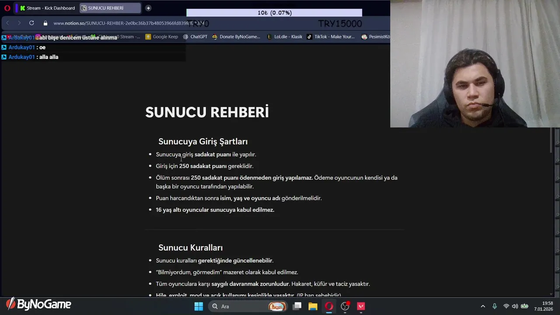Viewport: 560px width, 315px height.
Task: Click the taskbar Ara search box
Action: coord(248,306)
